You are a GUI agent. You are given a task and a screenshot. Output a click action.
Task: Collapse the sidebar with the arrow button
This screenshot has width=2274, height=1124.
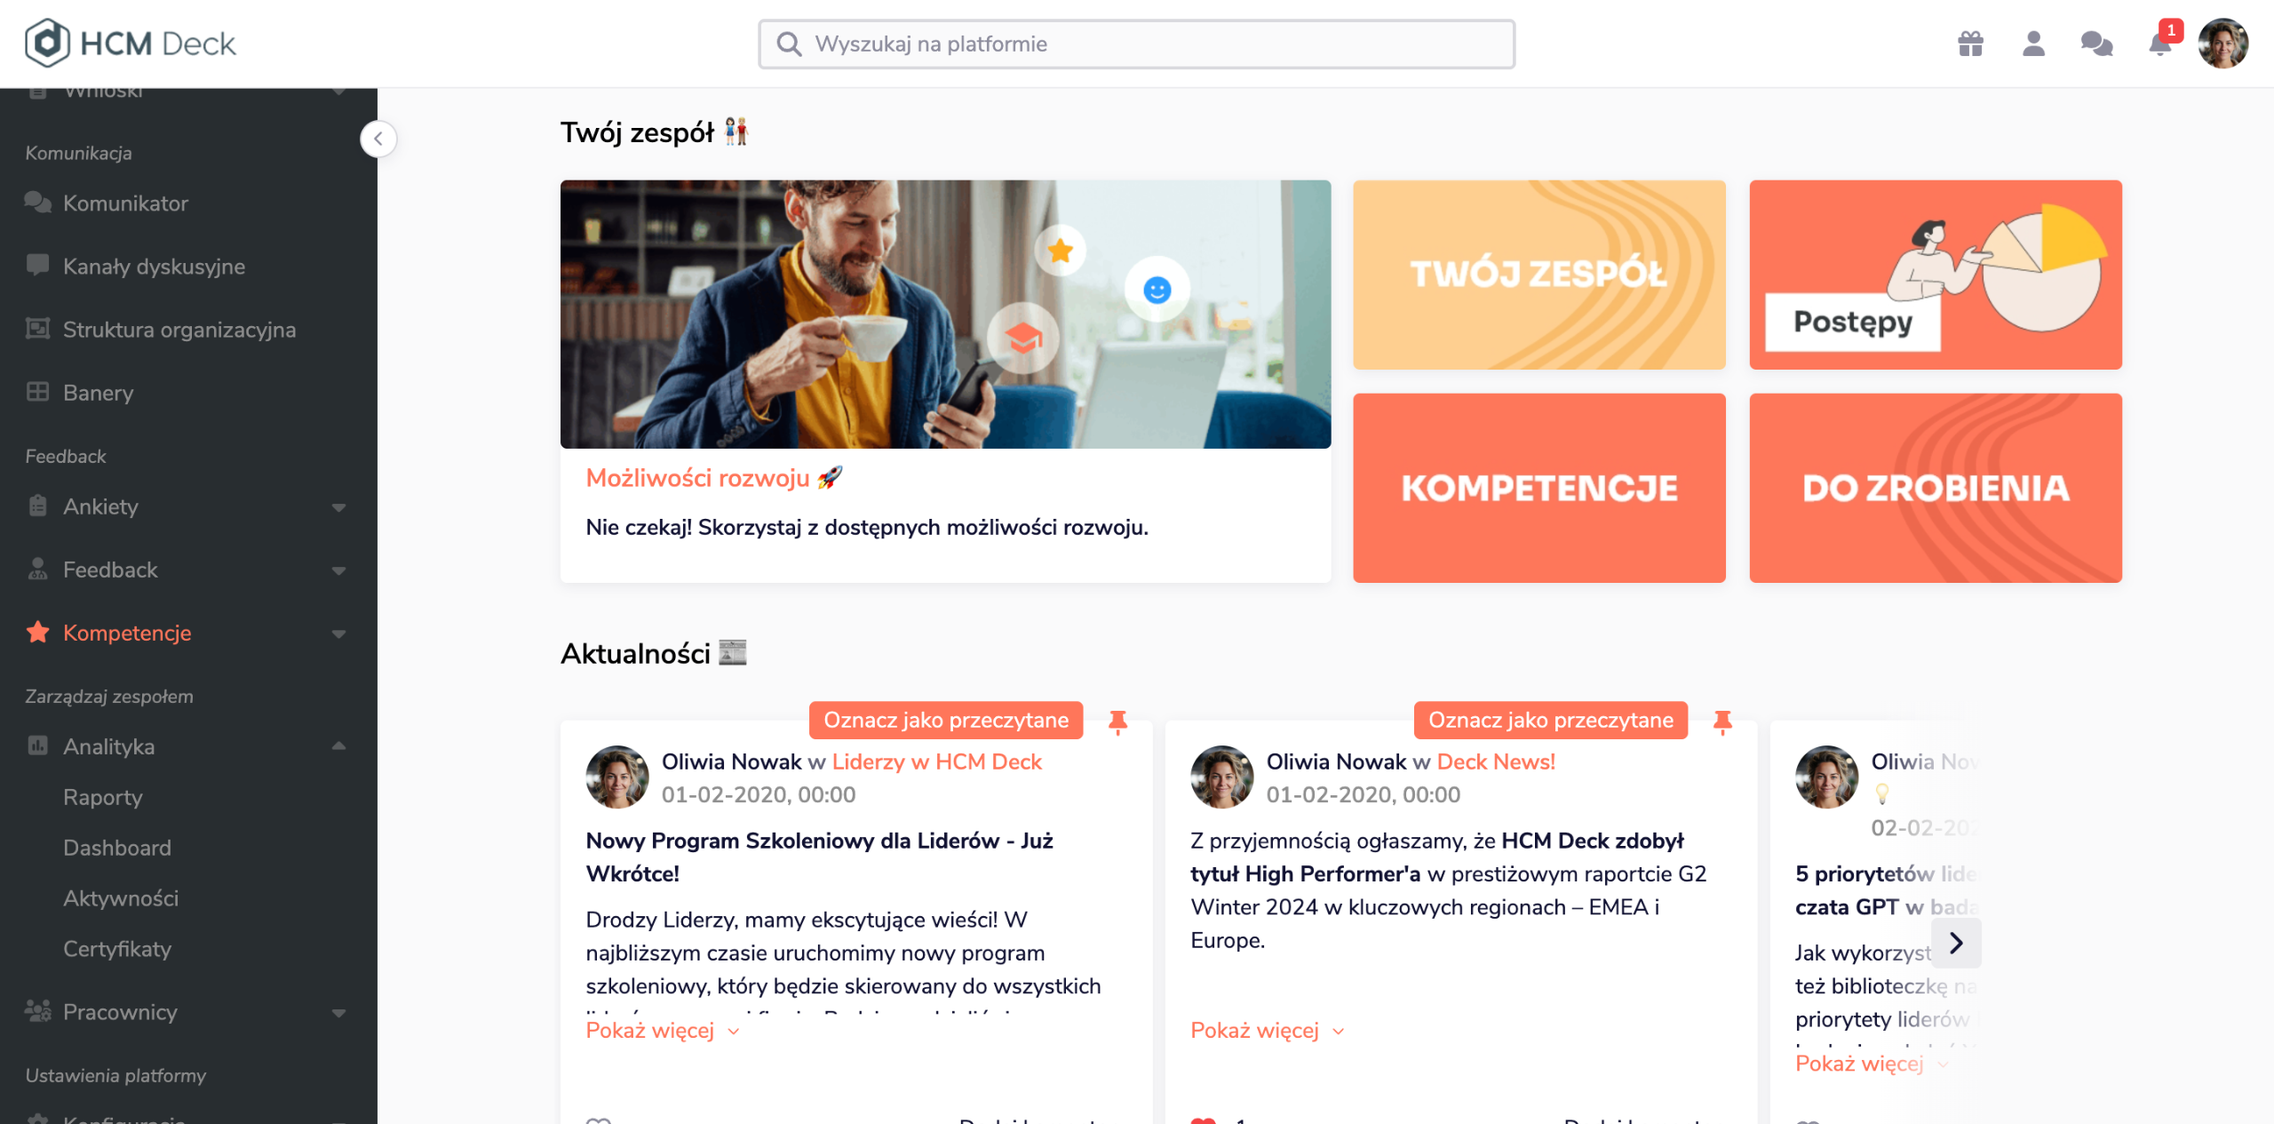tap(378, 139)
